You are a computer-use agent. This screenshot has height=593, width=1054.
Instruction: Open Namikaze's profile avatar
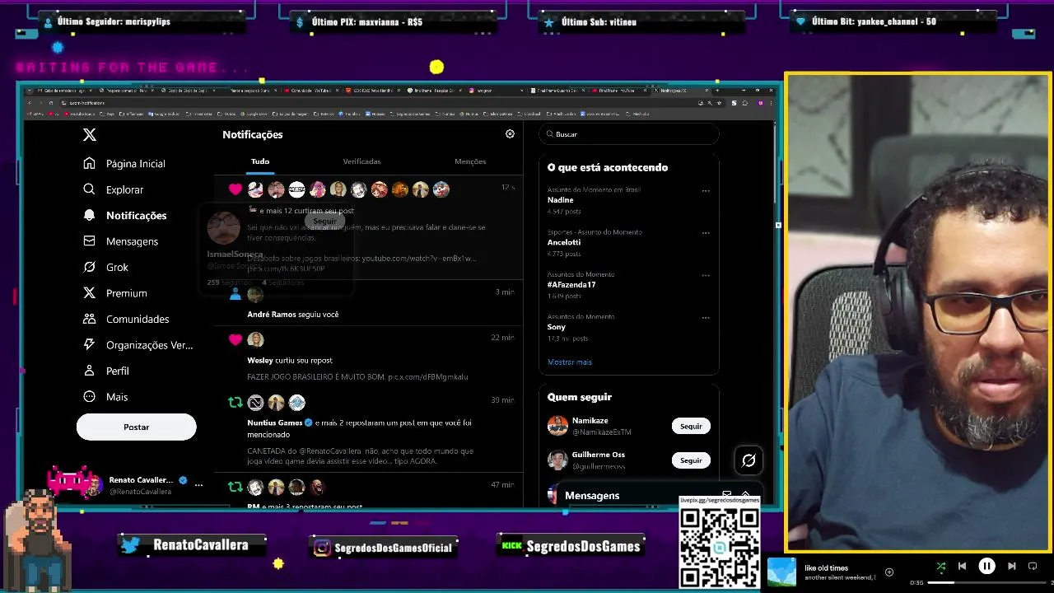pos(557,426)
